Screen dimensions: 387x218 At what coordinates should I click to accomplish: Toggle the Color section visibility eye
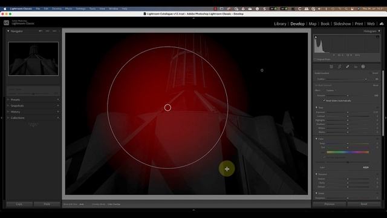click(377, 139)
